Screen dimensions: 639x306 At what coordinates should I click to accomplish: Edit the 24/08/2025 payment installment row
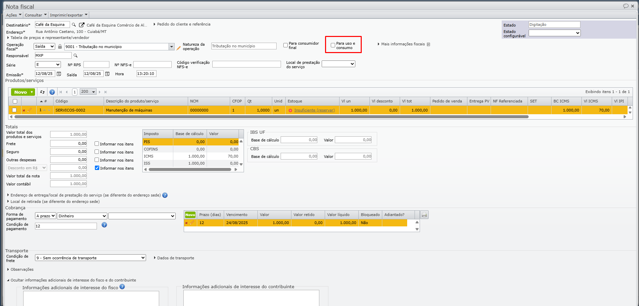tap(192, 222)
